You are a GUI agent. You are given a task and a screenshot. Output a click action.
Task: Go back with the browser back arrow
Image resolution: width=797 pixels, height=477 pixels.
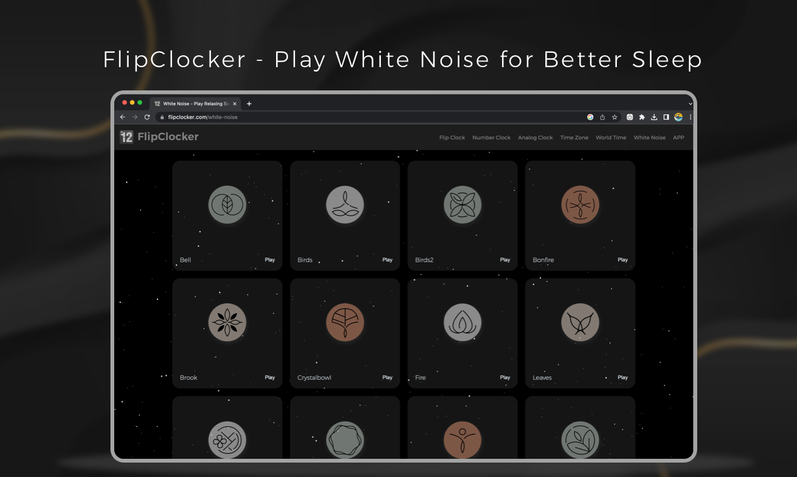[x=122, y=117]
